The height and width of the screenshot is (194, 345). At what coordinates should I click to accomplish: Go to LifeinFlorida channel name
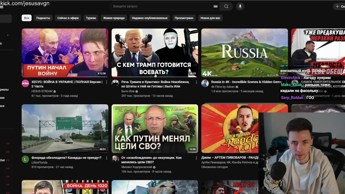pos(39,162)
